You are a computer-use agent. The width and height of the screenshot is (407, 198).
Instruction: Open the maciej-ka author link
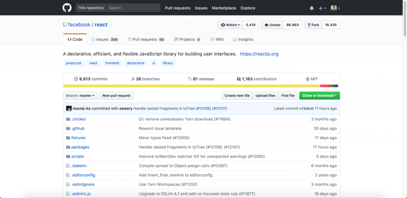tap(81, 108)
